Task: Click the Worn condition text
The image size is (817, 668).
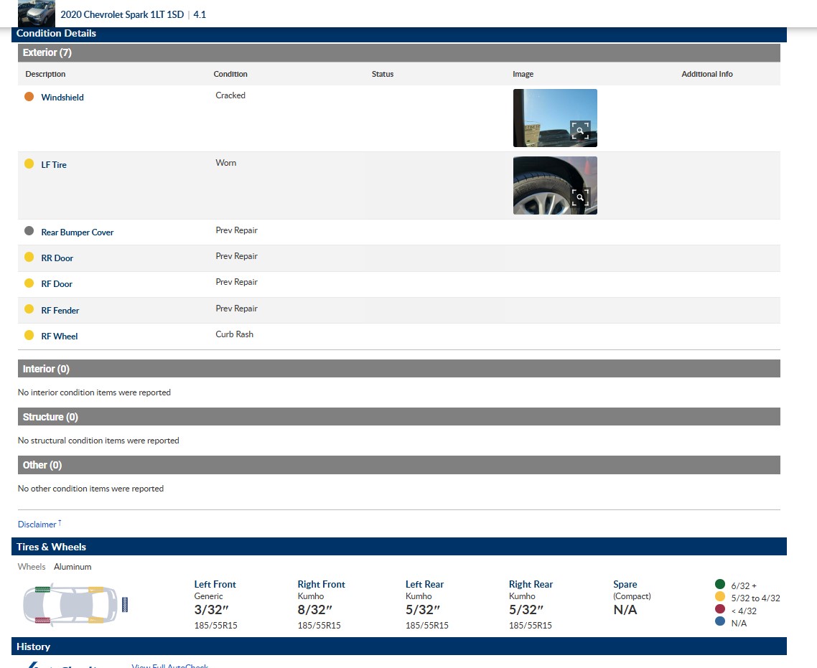Action: [226, 163]
